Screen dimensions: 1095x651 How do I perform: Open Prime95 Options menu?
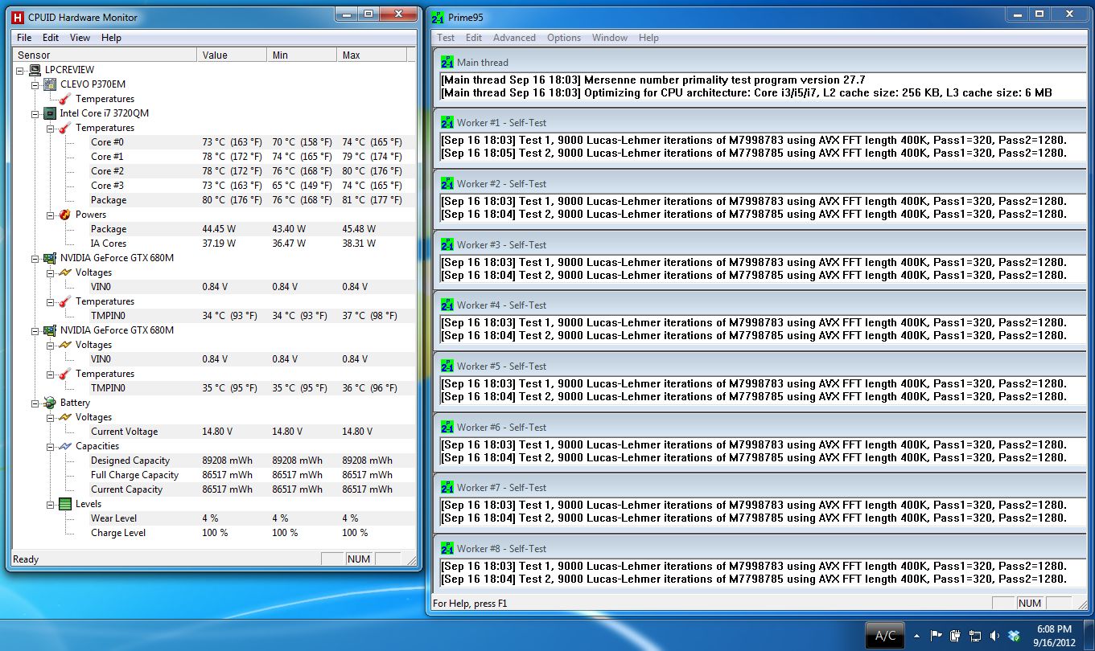(x=564, y=38)
